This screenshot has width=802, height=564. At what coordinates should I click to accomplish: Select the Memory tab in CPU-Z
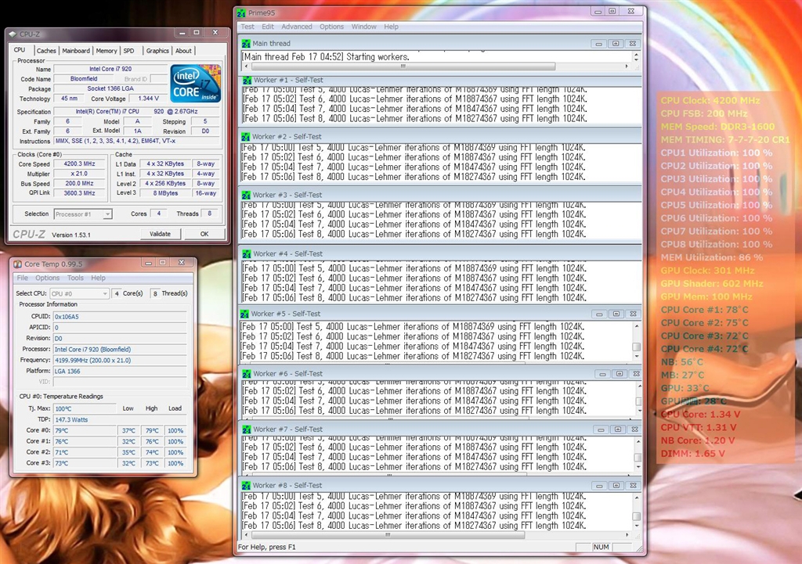click(x=107, y=51)
